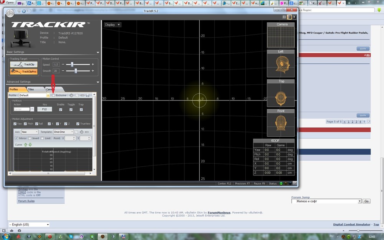Click the save profile floppy icon

tap(88, 95)
